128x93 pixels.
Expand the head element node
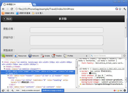pos(4,67)
